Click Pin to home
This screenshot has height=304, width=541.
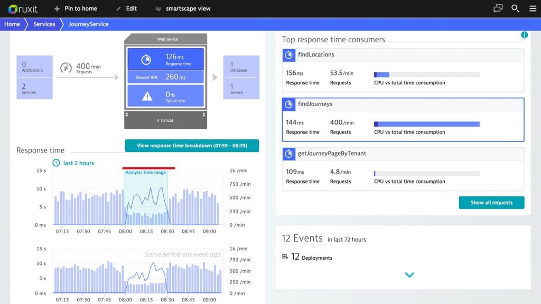pos(76,8)
